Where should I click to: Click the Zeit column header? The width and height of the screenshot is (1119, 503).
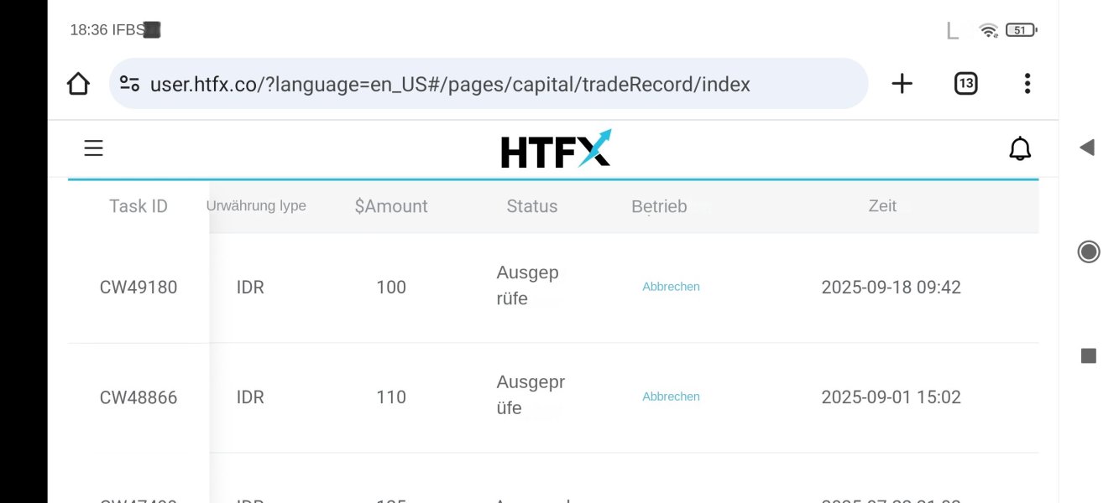[x=882, y=206]
